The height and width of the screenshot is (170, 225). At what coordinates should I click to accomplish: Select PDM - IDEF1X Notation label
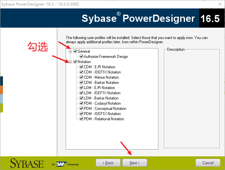102,114
